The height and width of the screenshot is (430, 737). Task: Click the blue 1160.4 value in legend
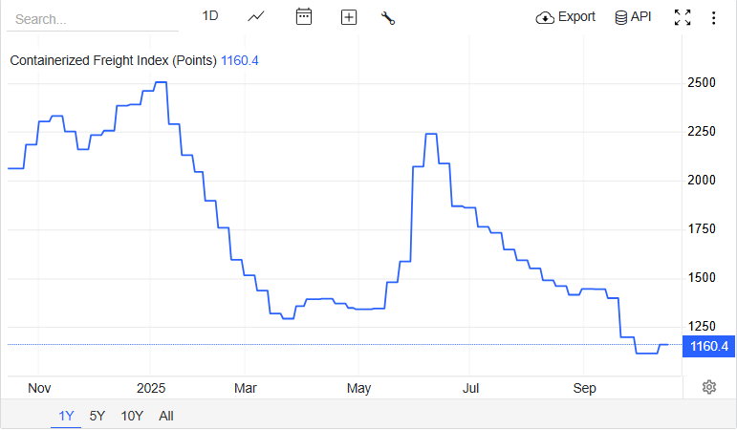point(240,60)
